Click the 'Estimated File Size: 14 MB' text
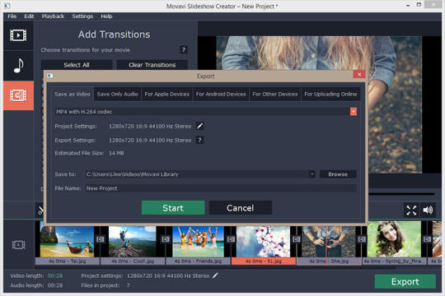Viewport: 445px width, 296px height. pos(89,153)
